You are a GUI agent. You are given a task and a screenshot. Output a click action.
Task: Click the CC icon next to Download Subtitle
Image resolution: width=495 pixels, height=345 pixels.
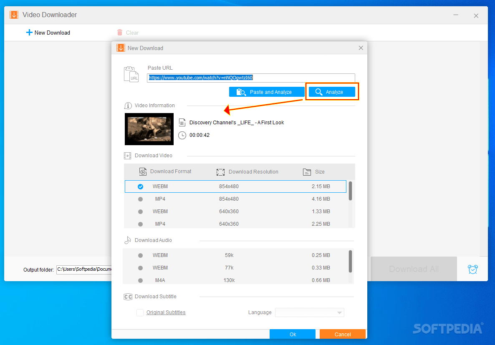pyautogui.click(x=128, y=297)
